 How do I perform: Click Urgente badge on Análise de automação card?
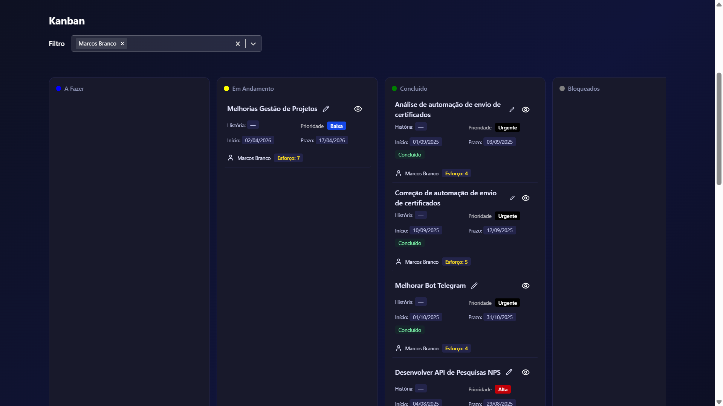[507, 128]
